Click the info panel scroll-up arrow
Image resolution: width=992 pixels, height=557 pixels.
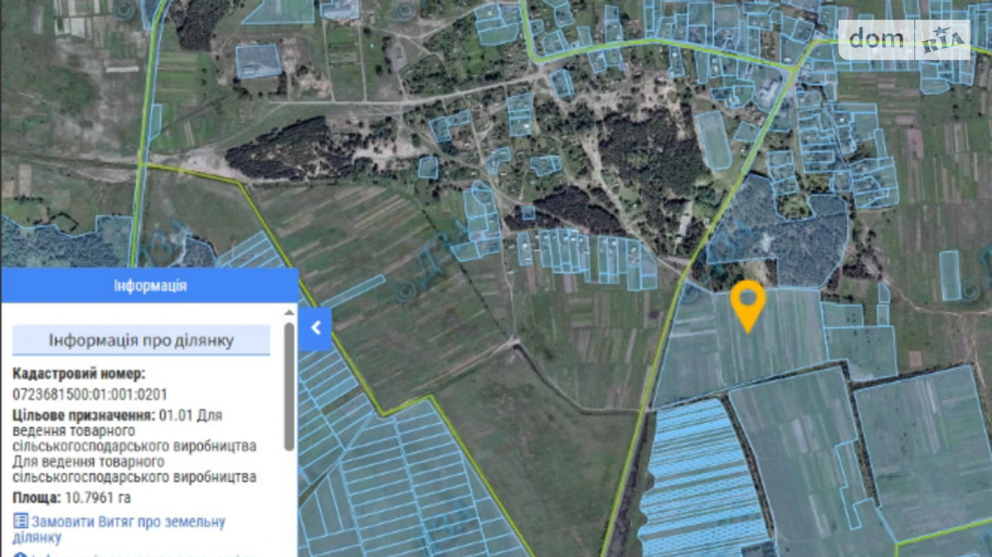tap(289, 312)
